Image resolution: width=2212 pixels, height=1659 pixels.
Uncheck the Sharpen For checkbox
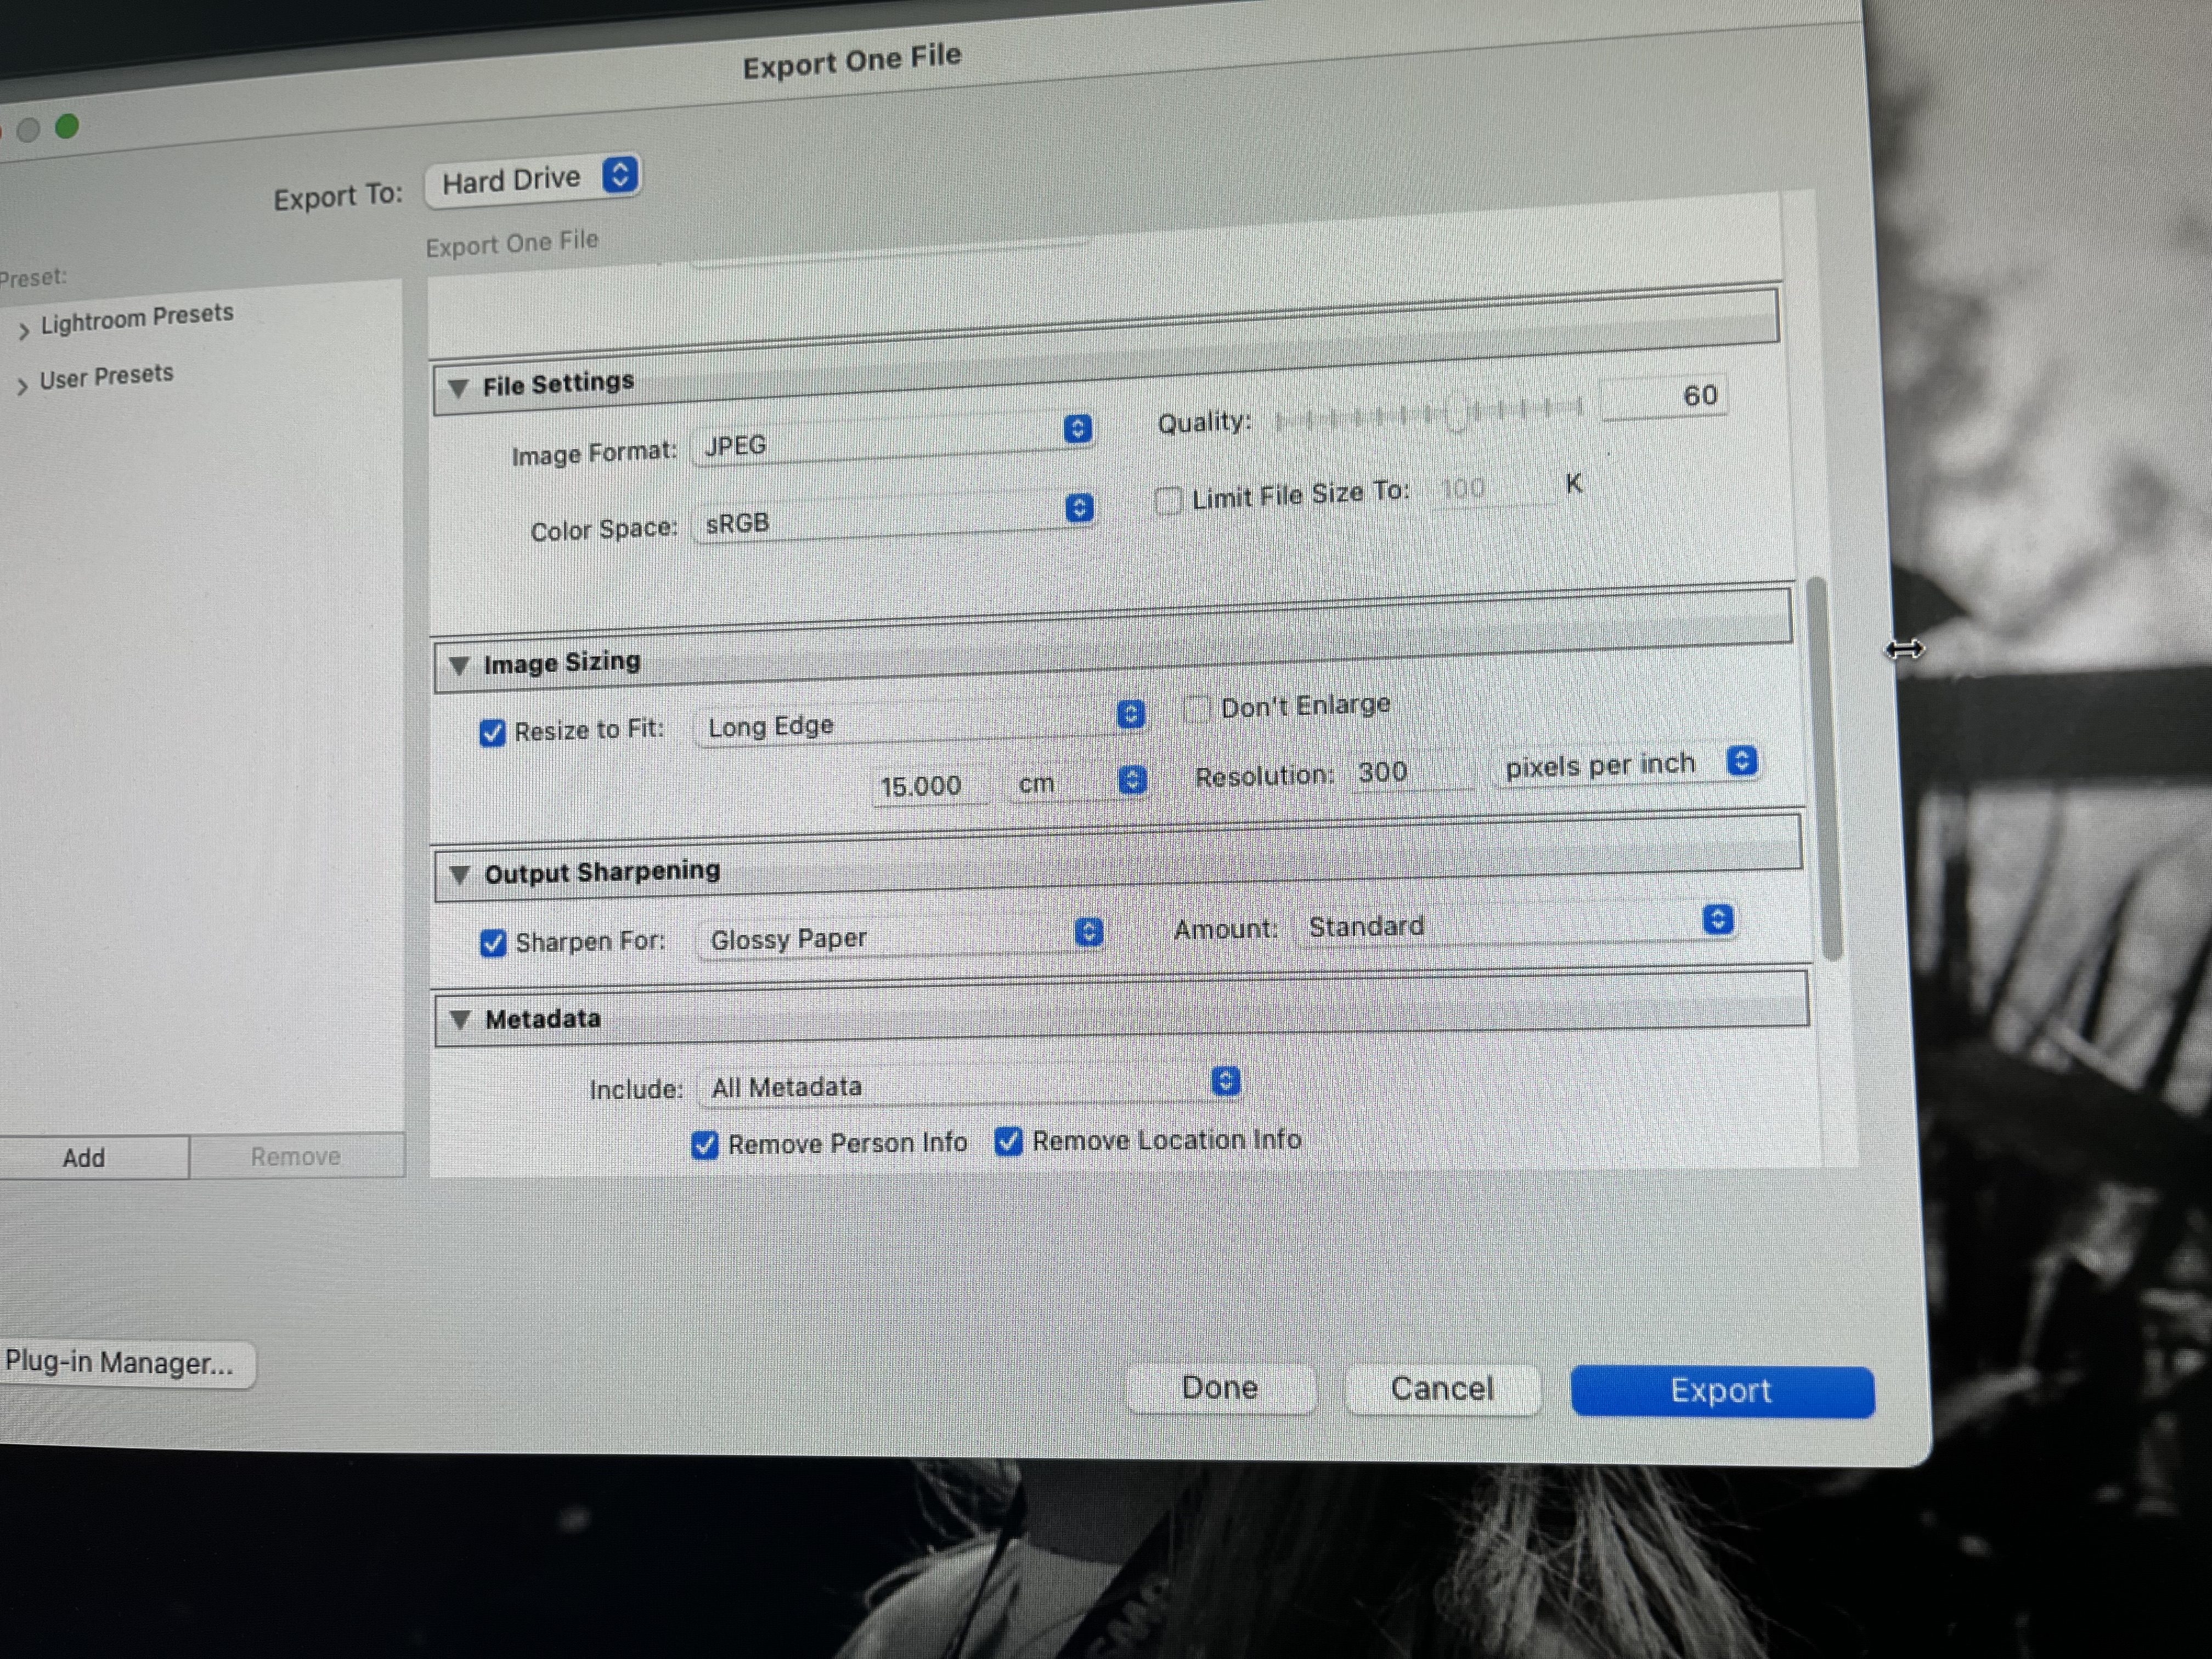coord(493,943)
